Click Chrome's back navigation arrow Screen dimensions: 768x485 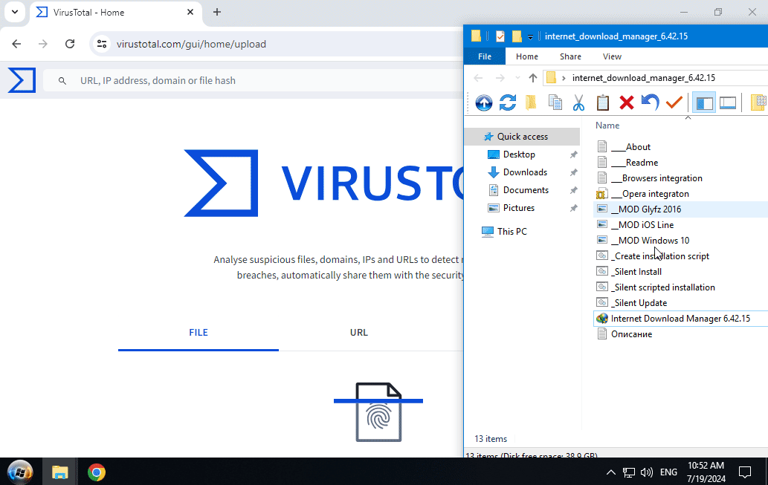pyautogui.click(x=16, y=44)
